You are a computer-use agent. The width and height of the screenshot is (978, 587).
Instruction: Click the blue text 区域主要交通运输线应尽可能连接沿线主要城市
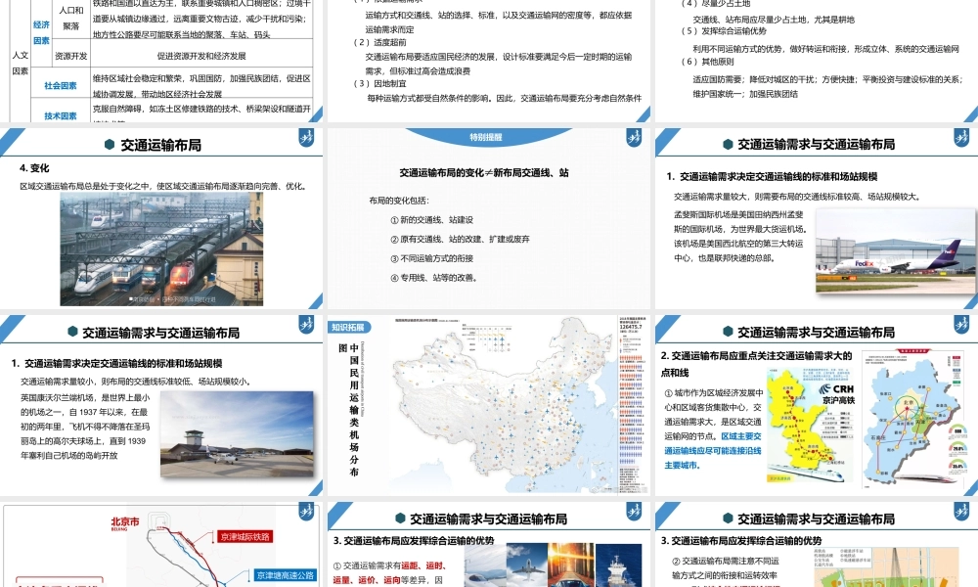pos(713,450)
